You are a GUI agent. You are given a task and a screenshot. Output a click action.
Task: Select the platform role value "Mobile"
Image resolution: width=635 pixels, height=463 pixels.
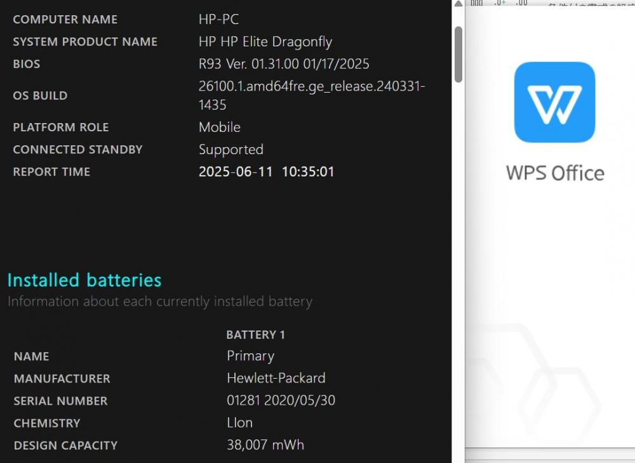220,127
